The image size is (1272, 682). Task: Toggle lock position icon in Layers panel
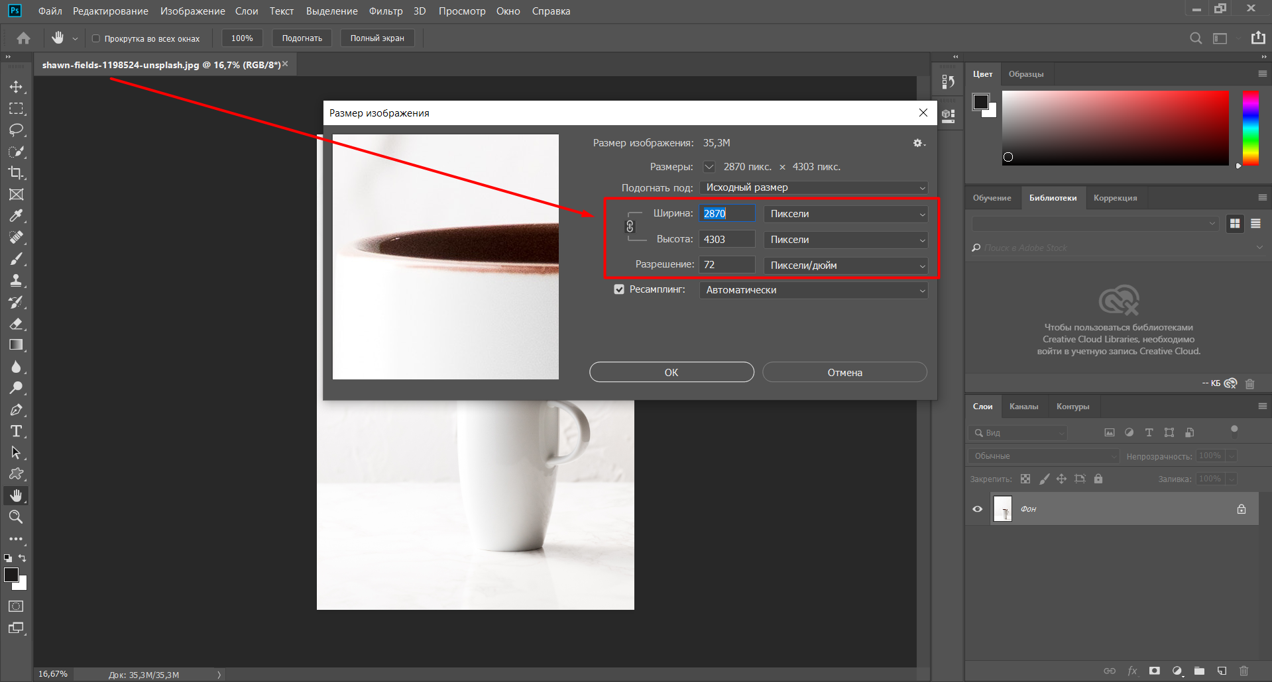click(x=1061, y=479)
